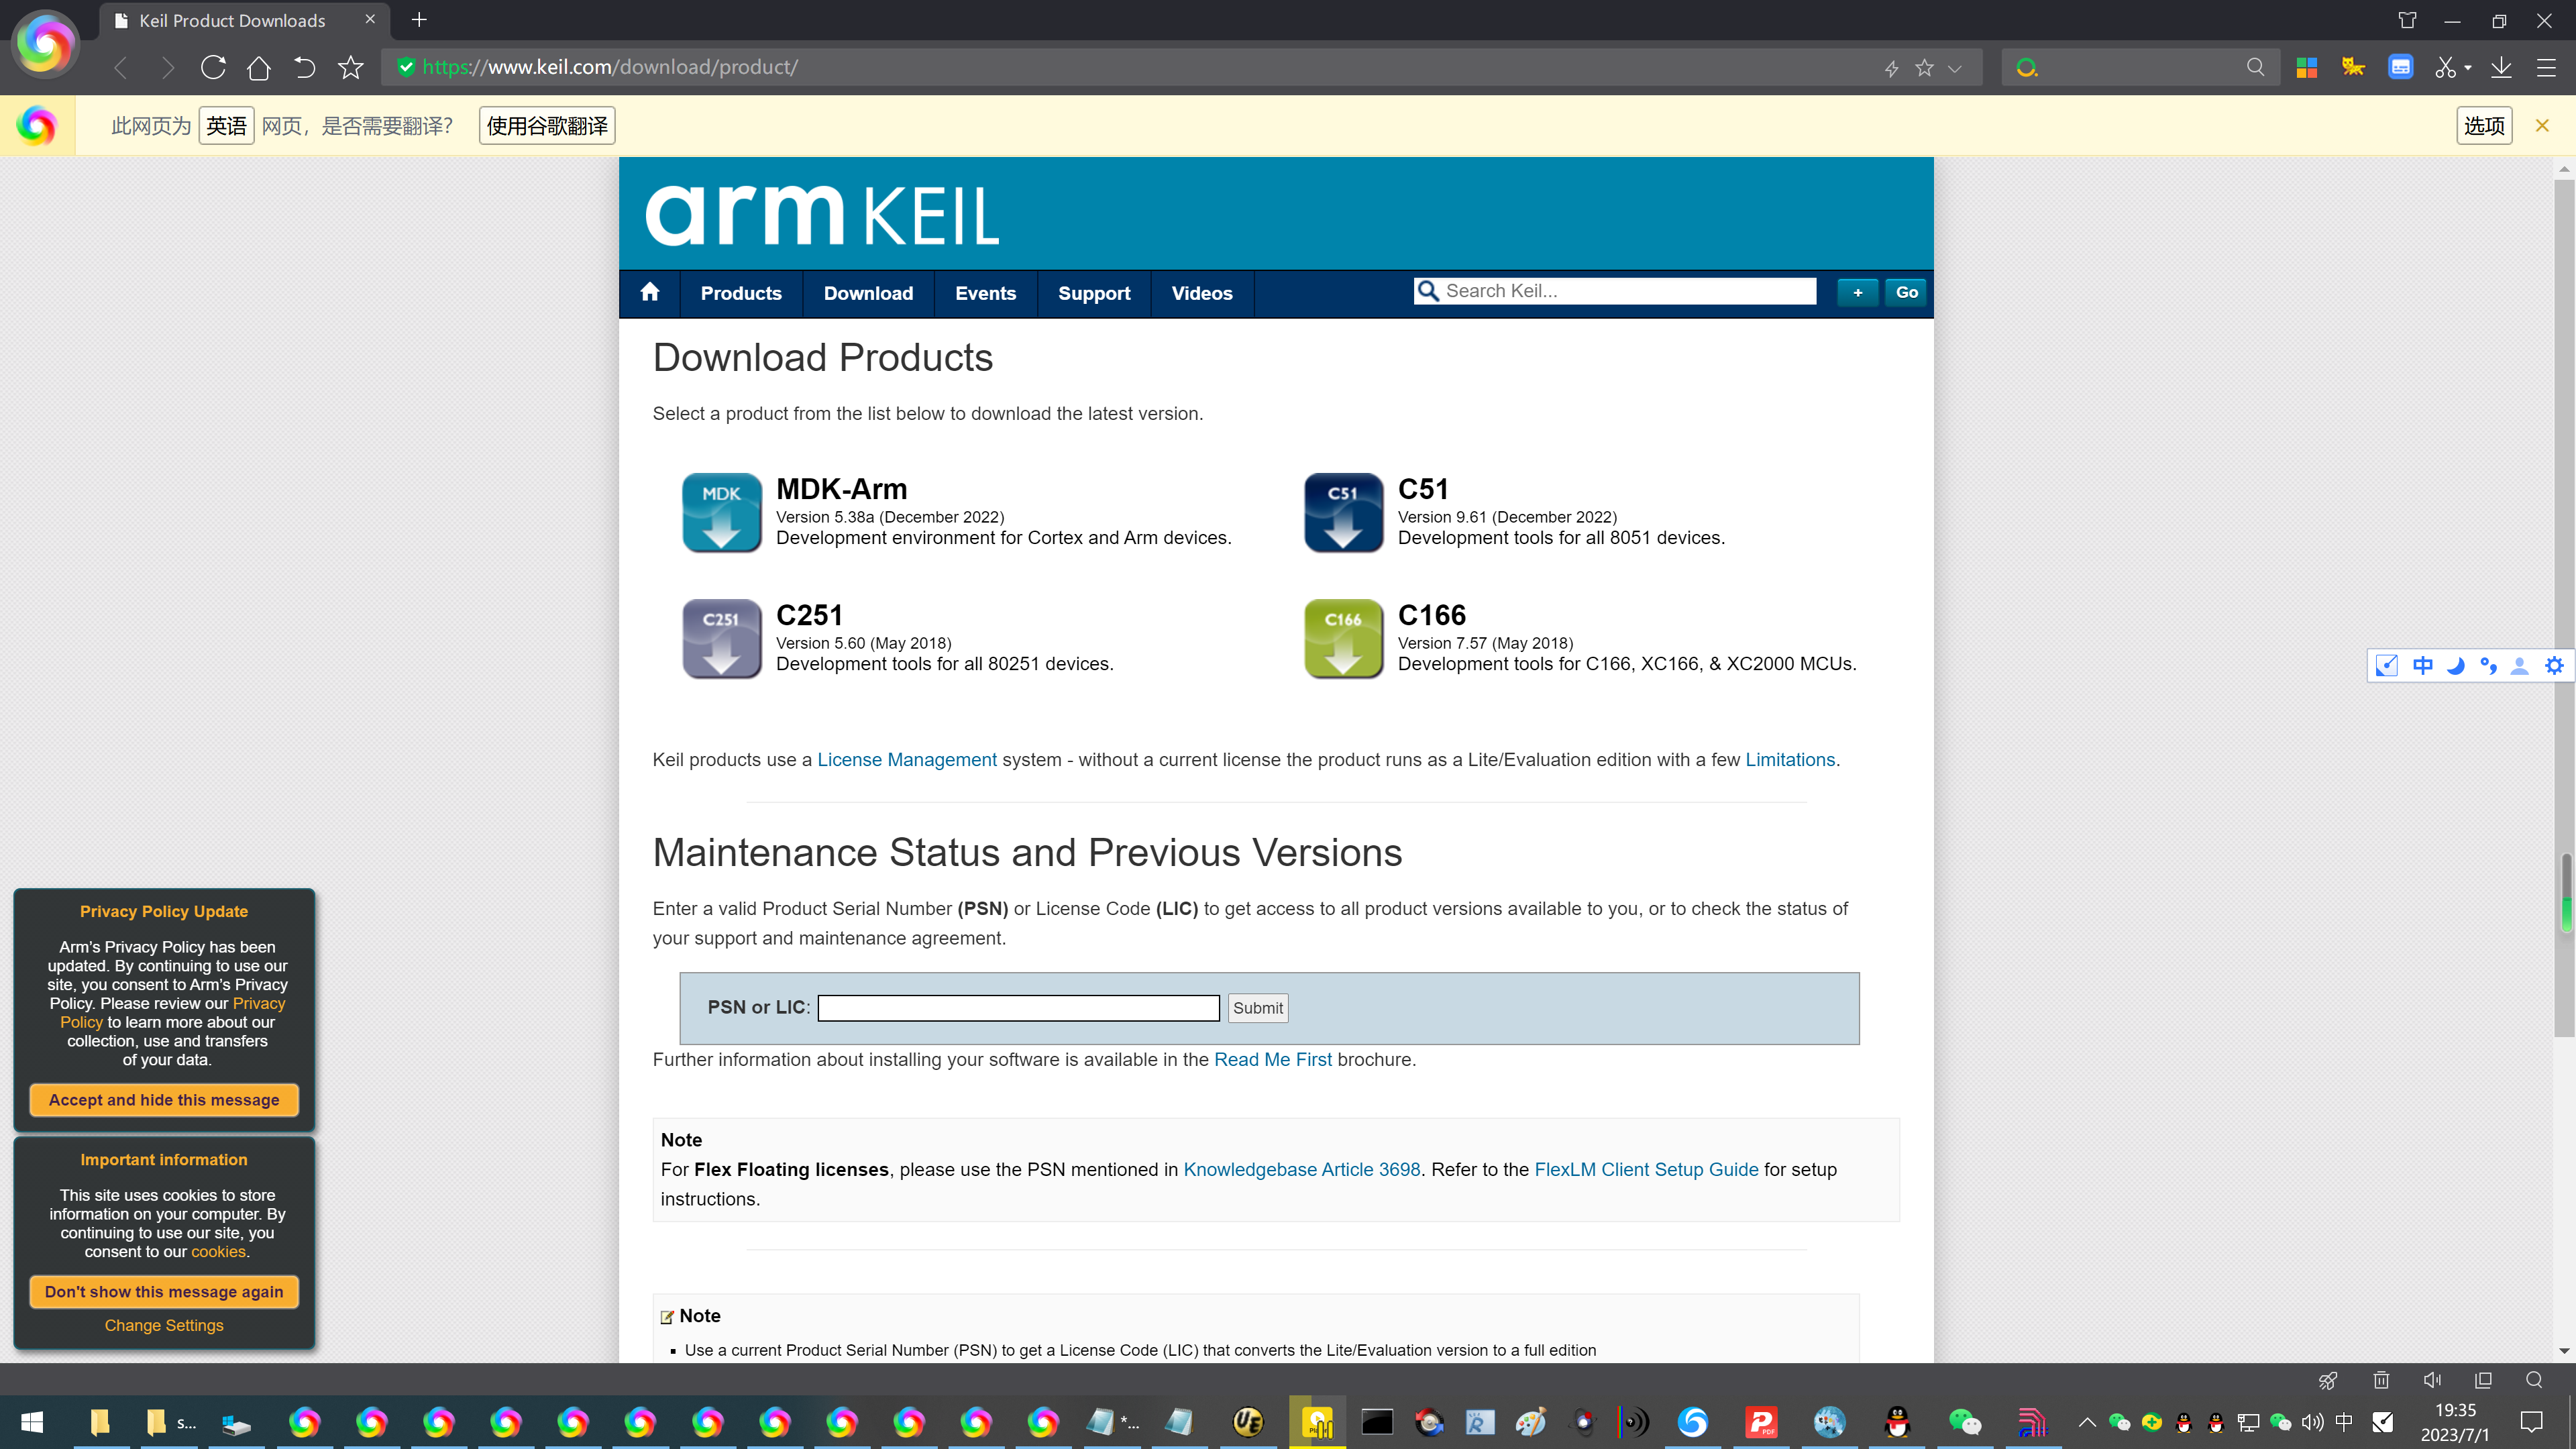The width and height of the screenshot is (2576, 1449).
Task: Open the MDK-Arm product link
Action: 841,489
